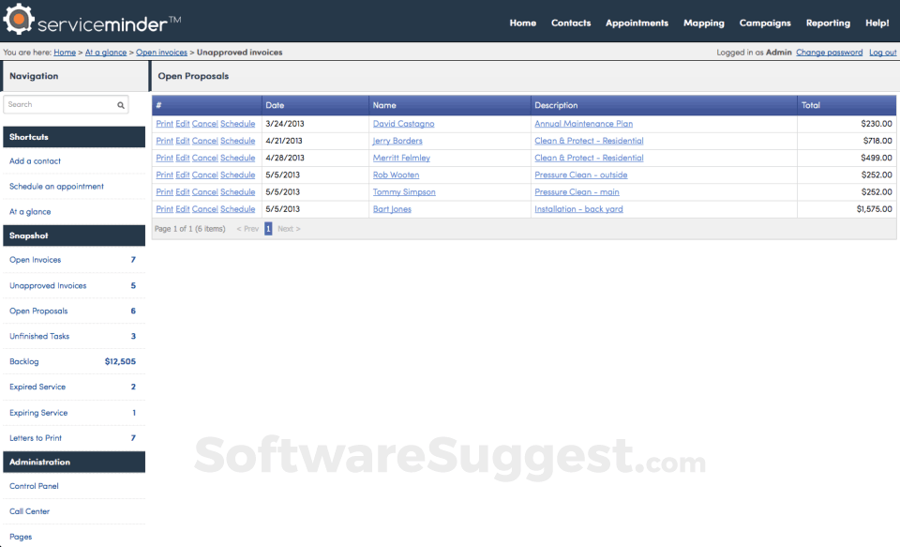Click the Home breadcrumb link
This screenshot has height=547, width=900.
[65, 53]
